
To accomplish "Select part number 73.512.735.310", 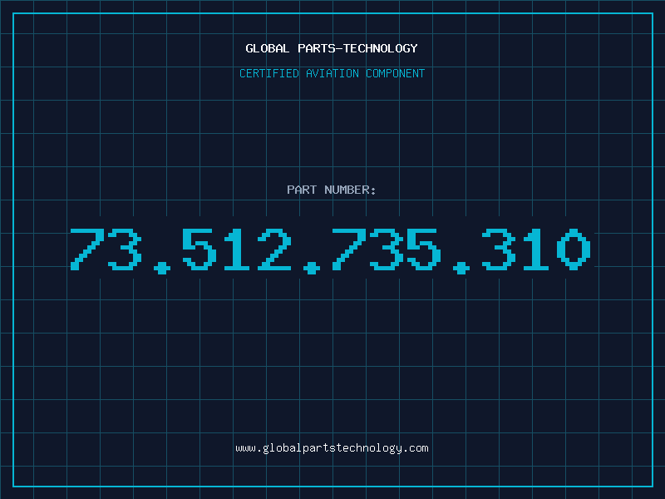I will point(330,251).
